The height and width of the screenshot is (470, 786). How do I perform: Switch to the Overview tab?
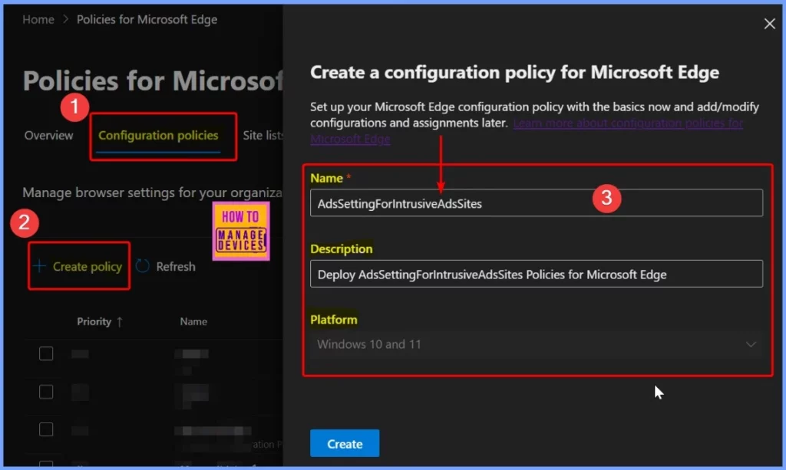pos(48,135)
